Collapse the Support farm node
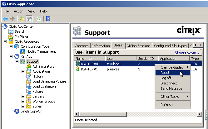Screen dimensions: 208x129 pos(17,61)
